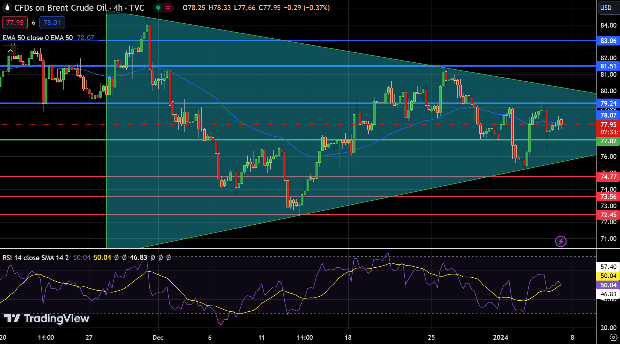620x344 pixels.
Task: Collapse the indicator legend with the chevron
Action: (10, 51)
